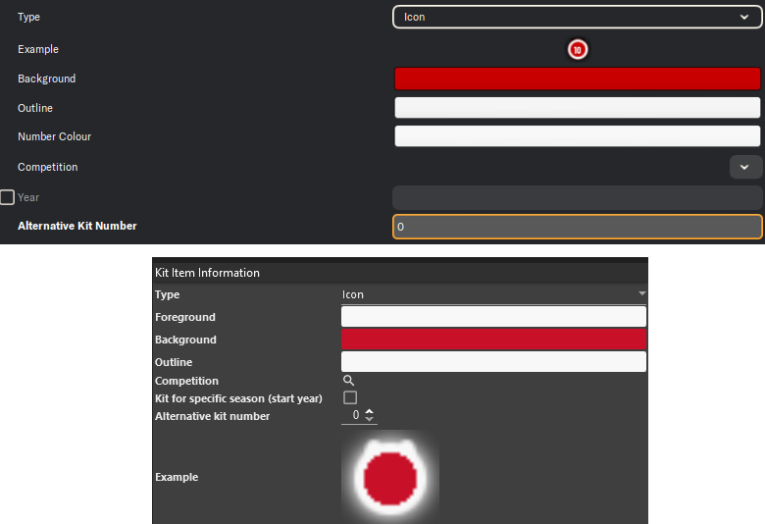Click the Kit for specific season label
The width and height of the screenshot is (765, 524).
tap(238, 398)
